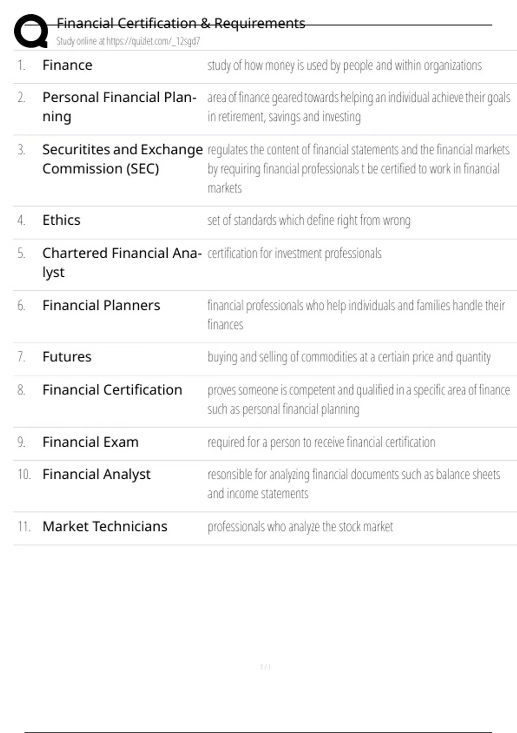Click the Market Technicians term
Viewport: 517px width, 733px height.
pos(105,526)
